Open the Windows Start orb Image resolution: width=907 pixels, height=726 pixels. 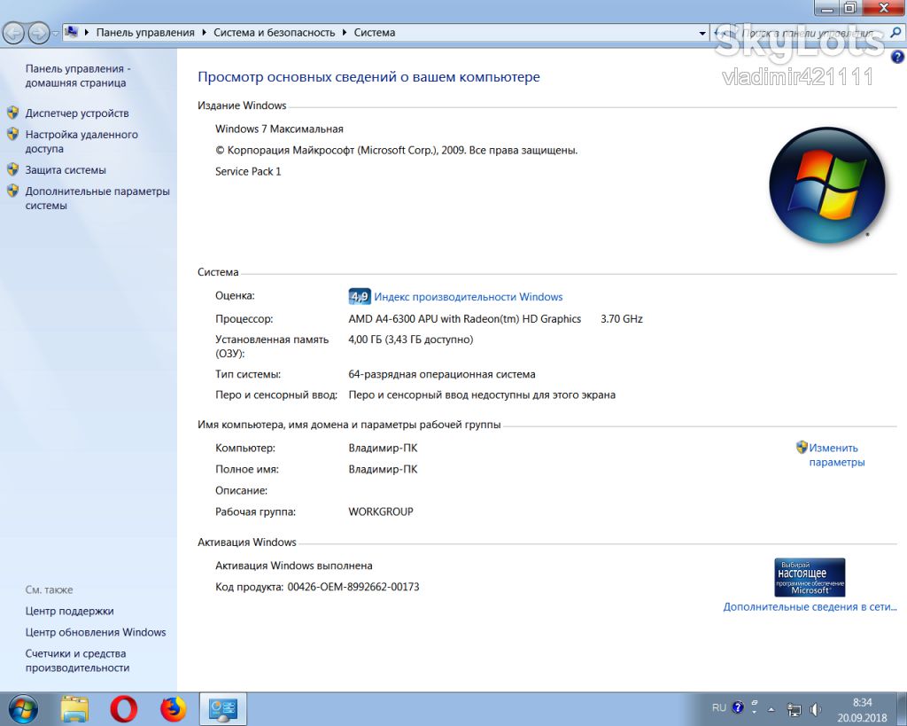click(x=22, y=708)
